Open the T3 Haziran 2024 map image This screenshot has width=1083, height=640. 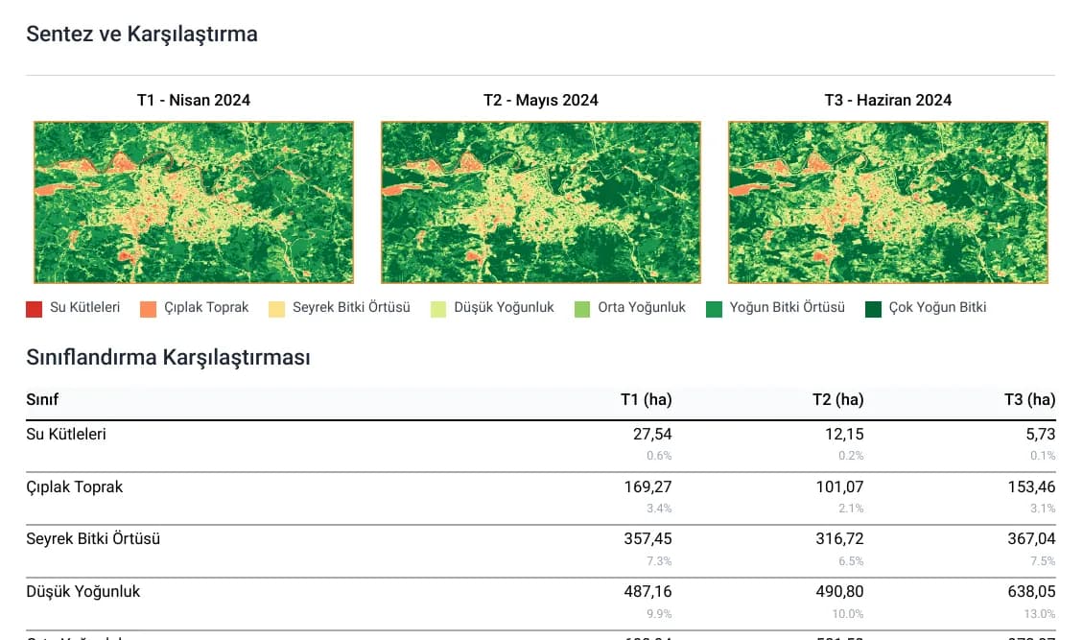coord(888,202)
